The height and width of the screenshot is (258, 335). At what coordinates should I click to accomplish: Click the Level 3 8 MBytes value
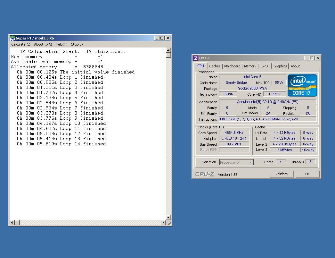pyautogui.click(x=284, y=150)
